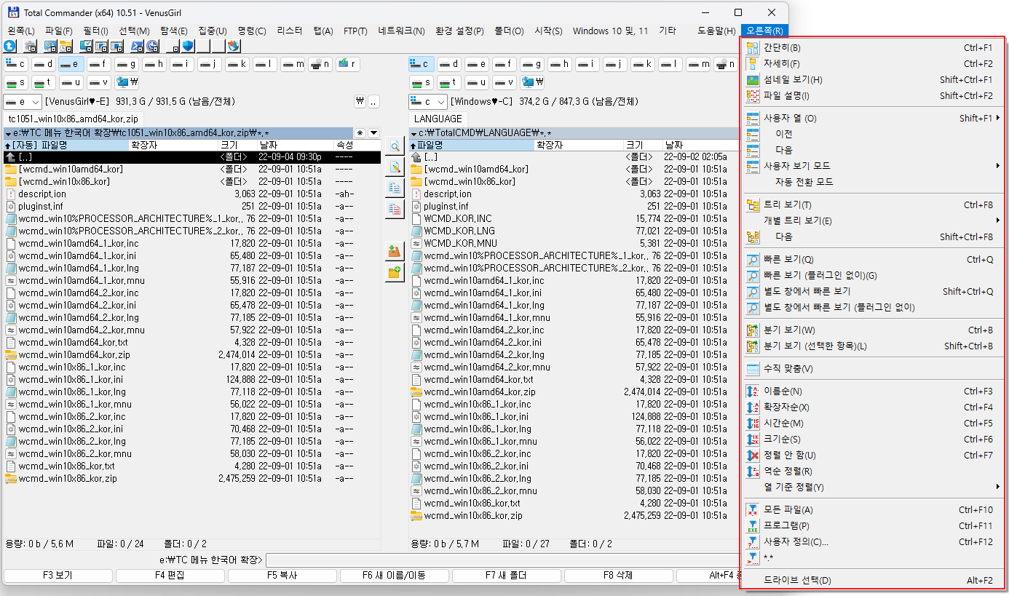Toggle 역순 정렬(R) reversed order

coord(872,472)
